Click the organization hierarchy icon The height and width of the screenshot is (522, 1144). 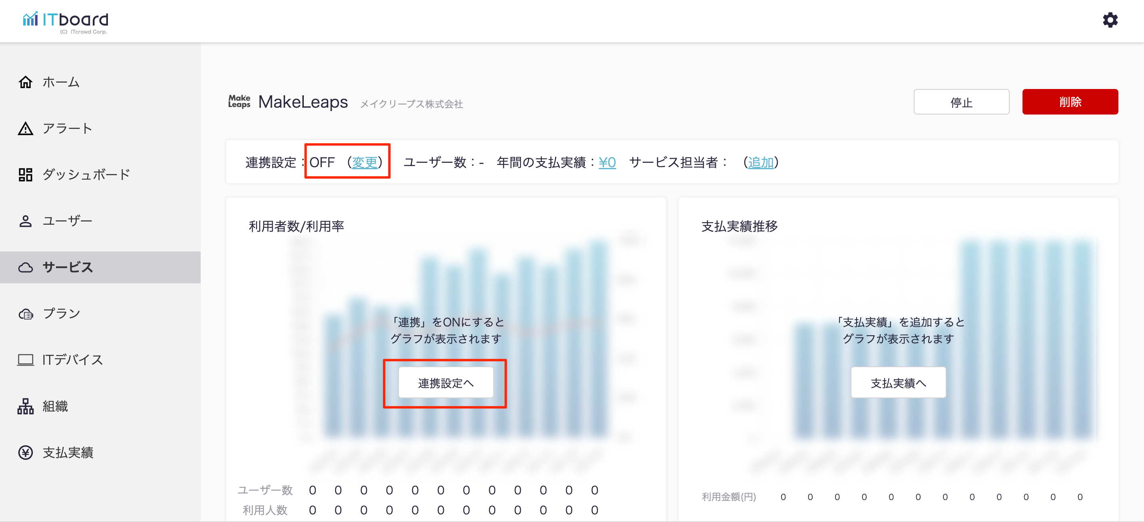[x=25, y=406]
